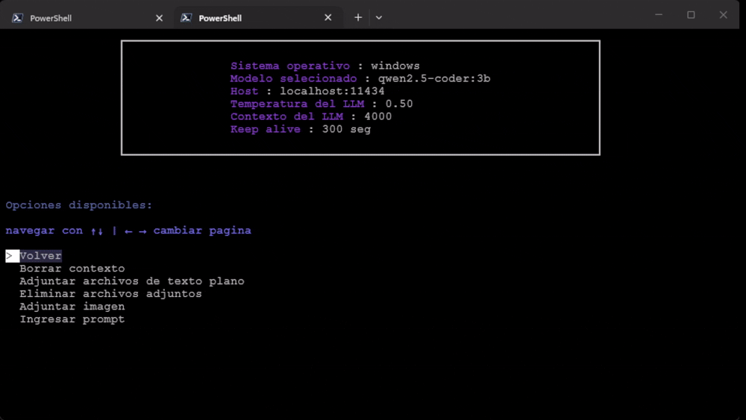
Task: Click the cambiar pagina hint text
Action: [x=202, y=231]
